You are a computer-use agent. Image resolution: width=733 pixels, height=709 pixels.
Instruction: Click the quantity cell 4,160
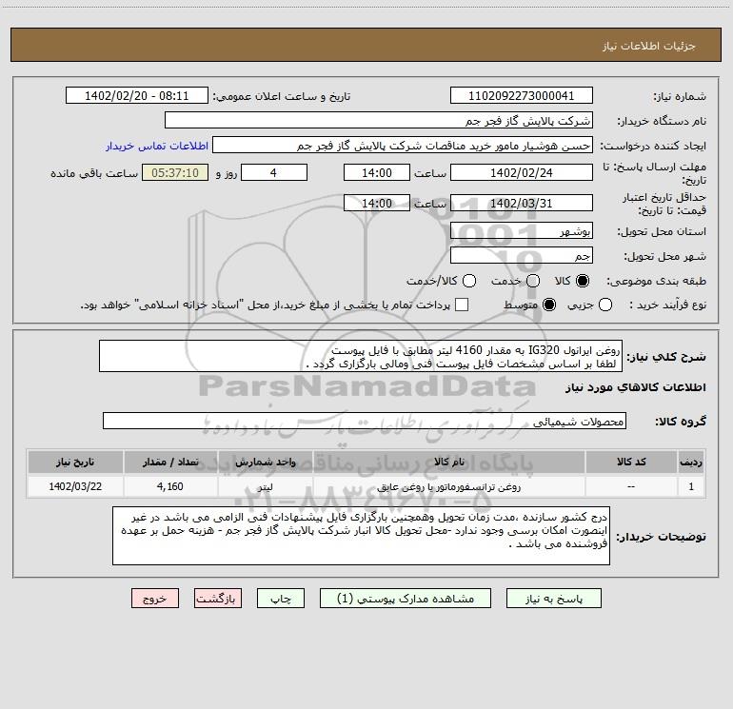170,486
